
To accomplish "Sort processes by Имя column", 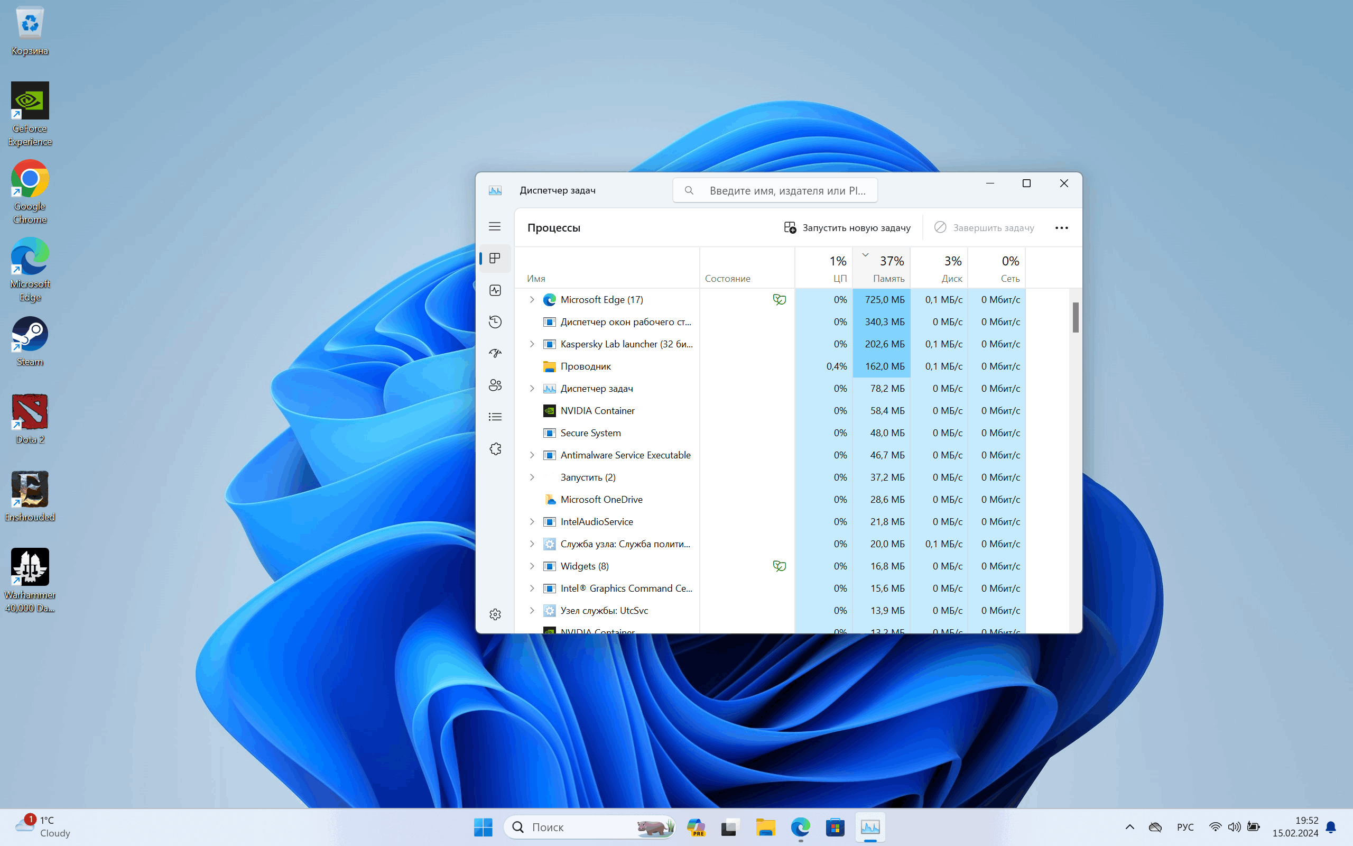I will pos(607,268).
